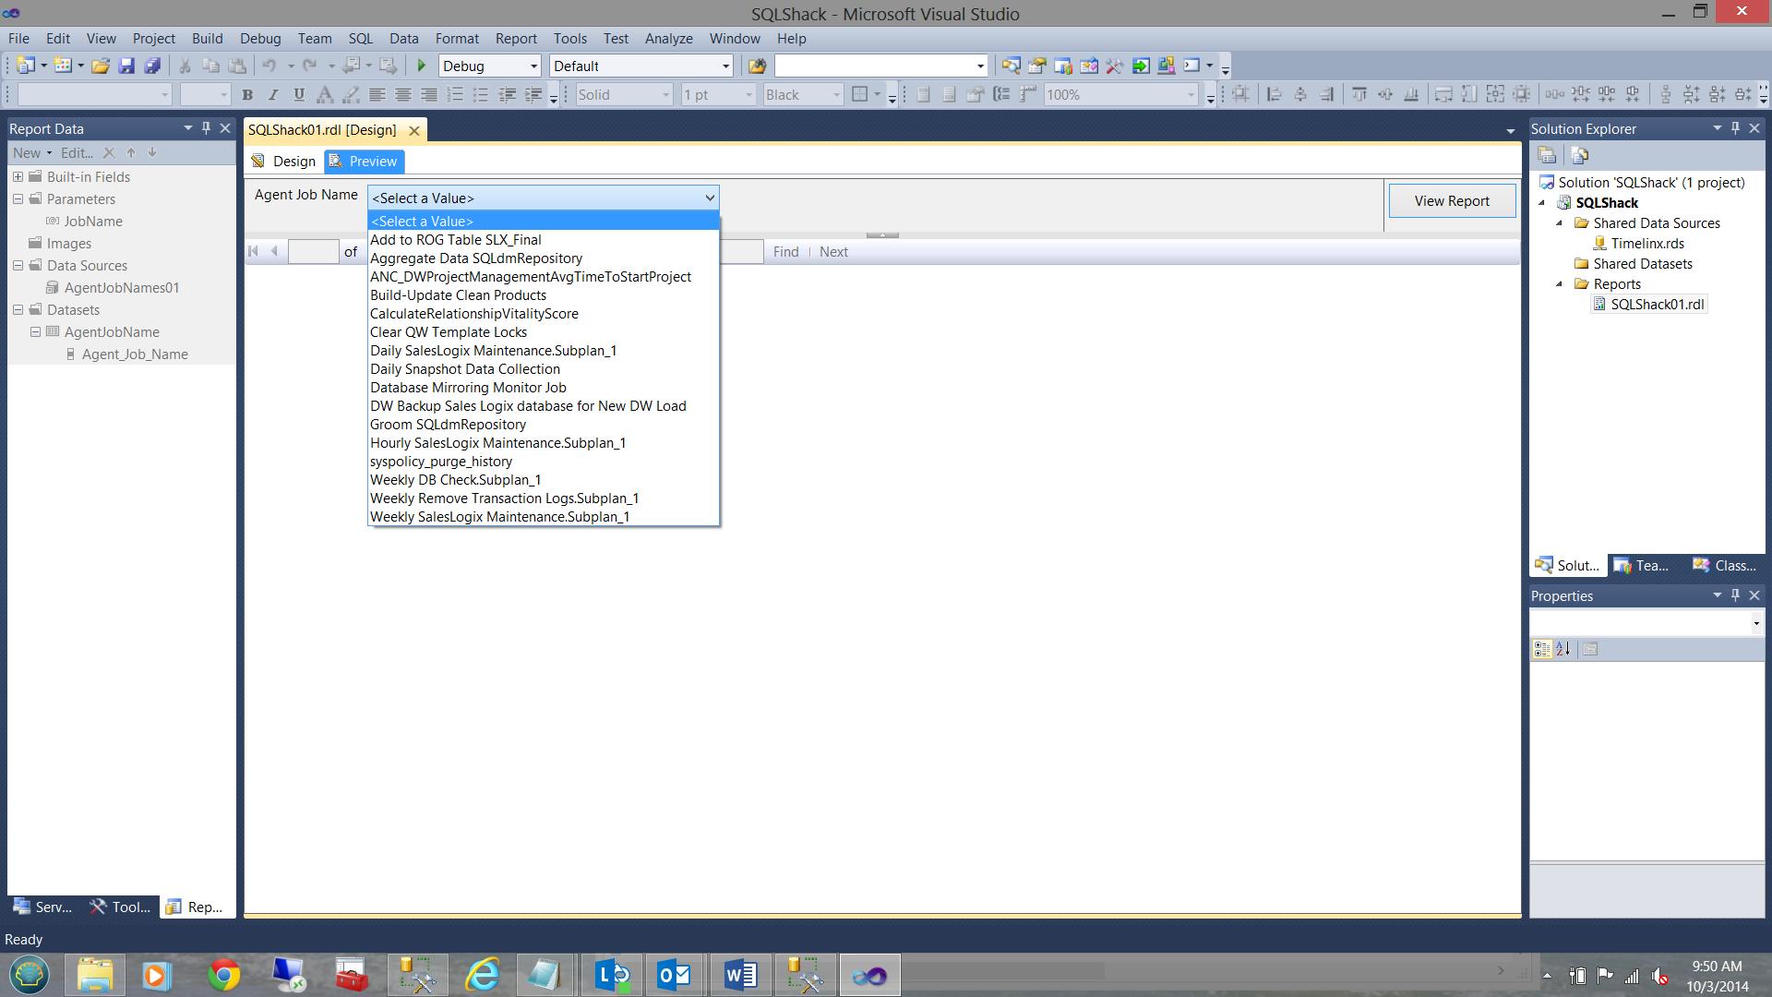
Task: Click the Show All Files icon in Solution Explorer
Action: (1579, 155)
